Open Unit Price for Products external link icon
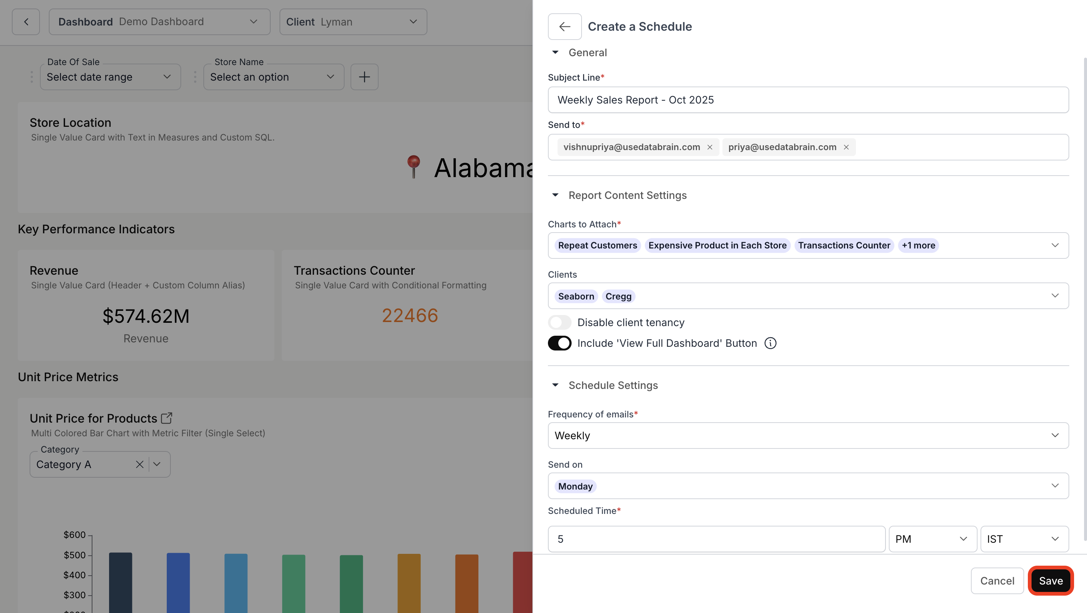The image size is (1087, 613). point(167,418)
